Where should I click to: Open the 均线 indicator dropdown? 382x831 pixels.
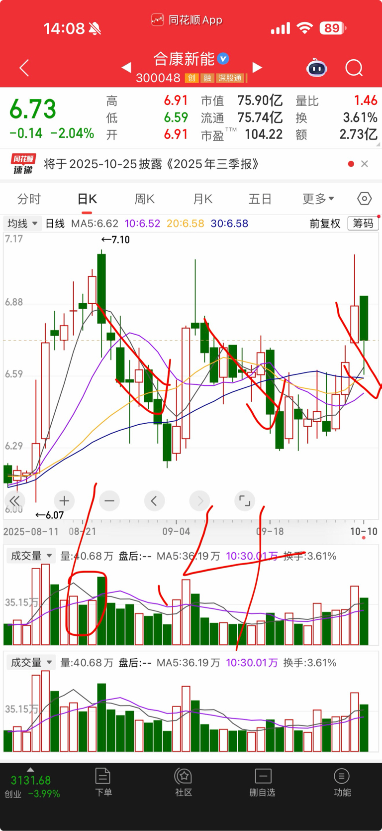[x=22, y=224]
